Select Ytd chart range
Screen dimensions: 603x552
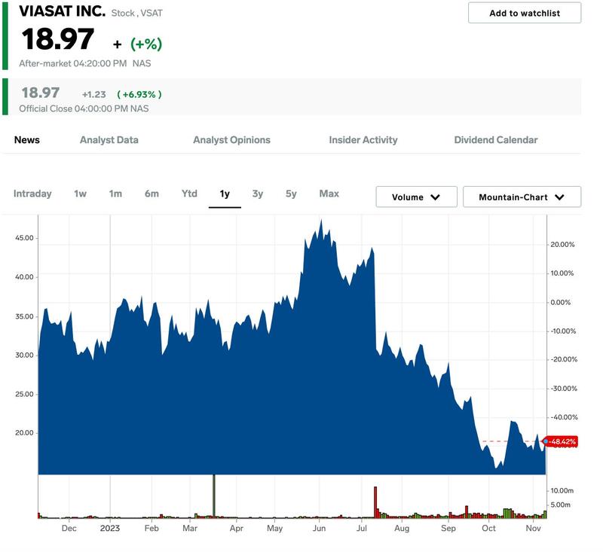pos(189,194)
